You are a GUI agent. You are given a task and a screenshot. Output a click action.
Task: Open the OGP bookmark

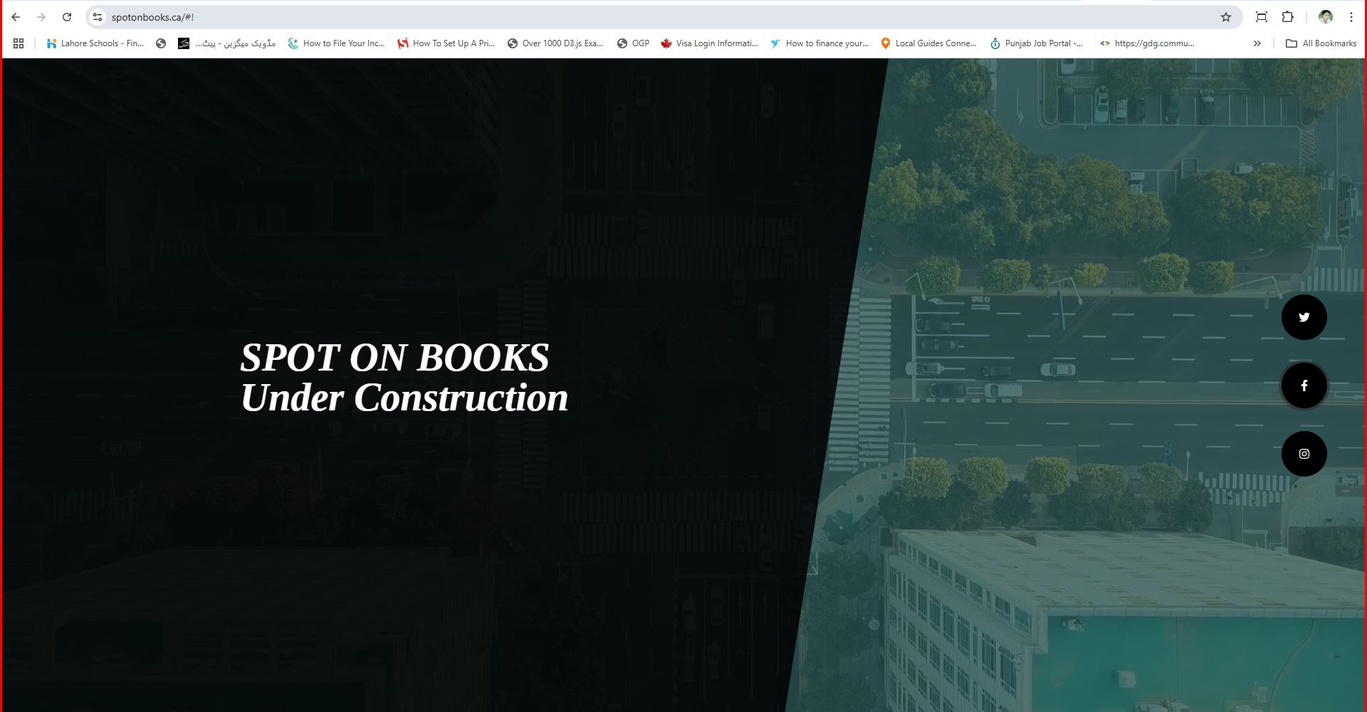tap(633, 43)
